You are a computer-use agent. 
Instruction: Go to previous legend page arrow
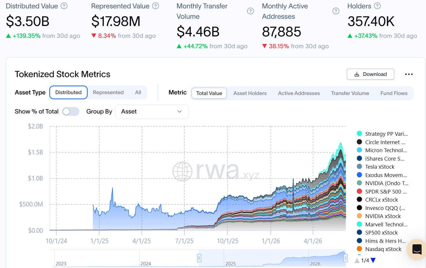coord(357,260)
